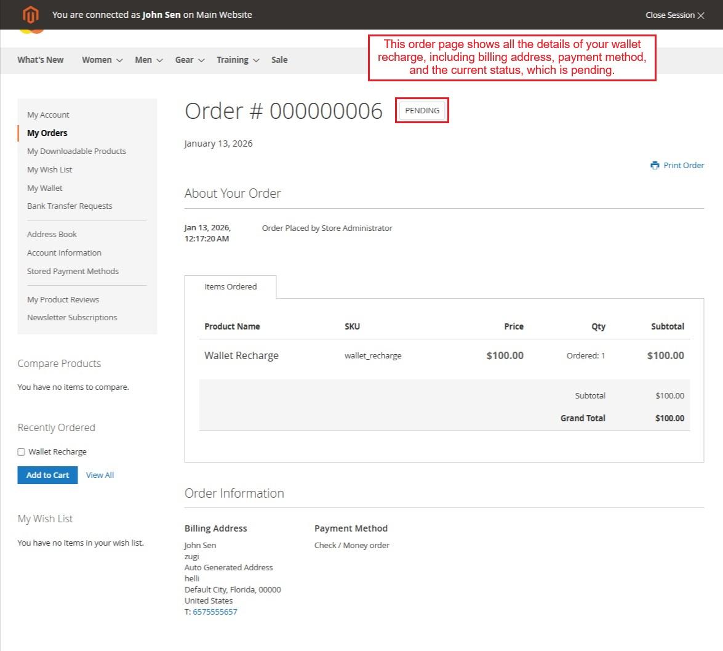Screen dimensions: 723x651
Task: Click the printer icon beside Print Order
Action: click(655, 165)
